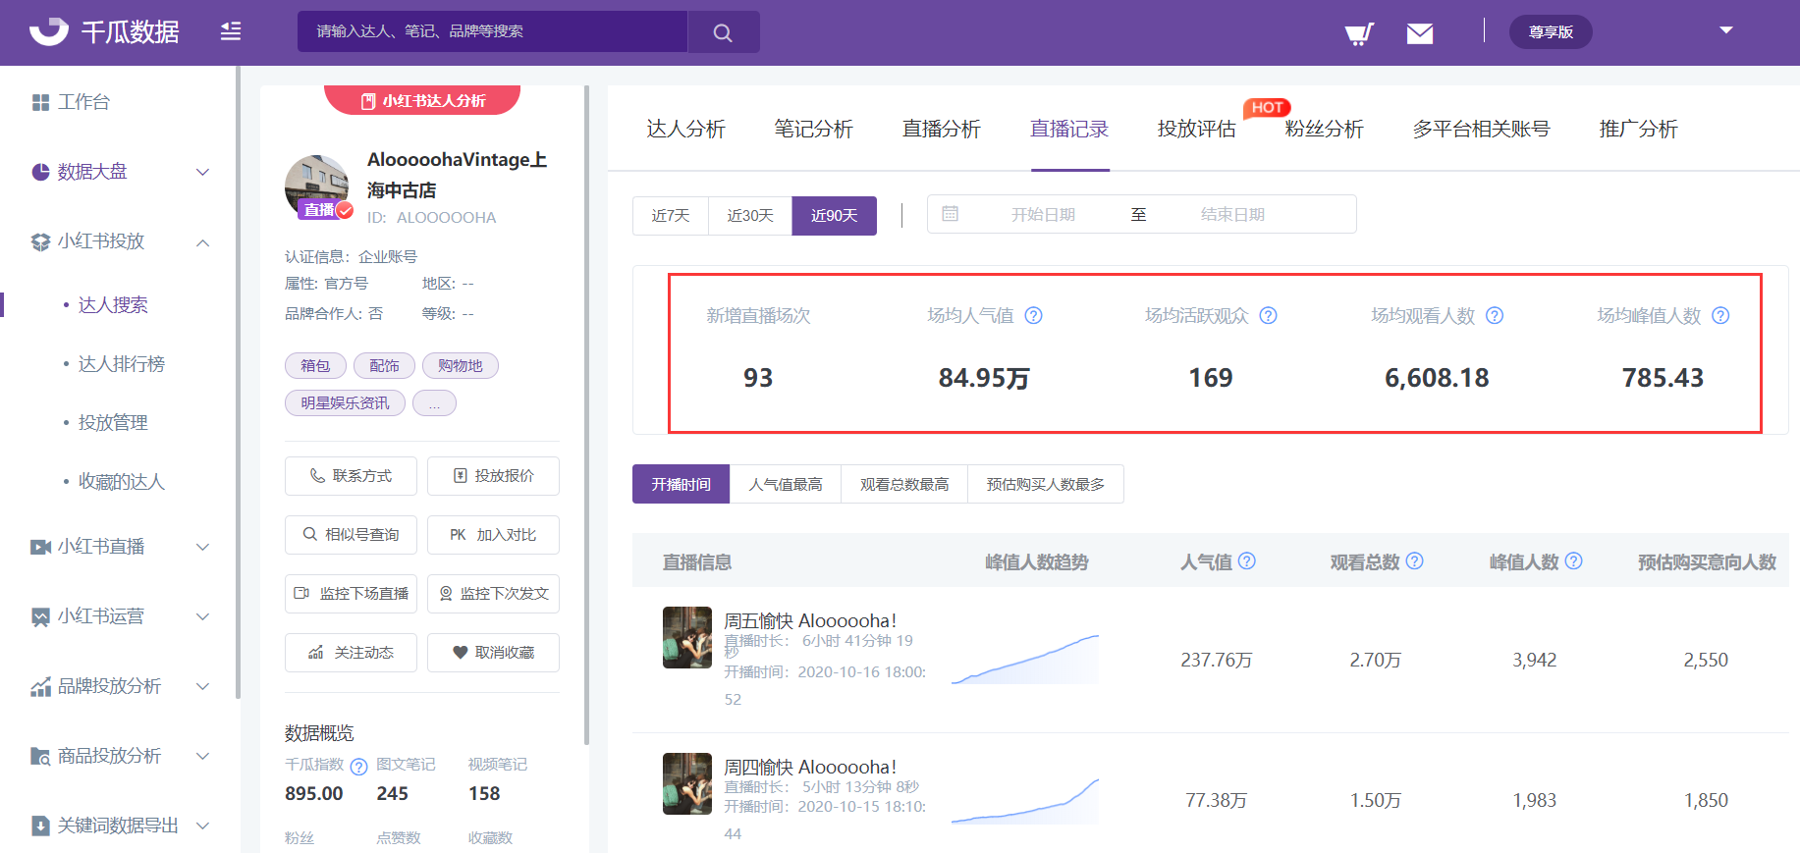The width and height of the screenshot is (1800, 853).
Task: Click the 结束日期 date field
Action: coord(1232,215)
